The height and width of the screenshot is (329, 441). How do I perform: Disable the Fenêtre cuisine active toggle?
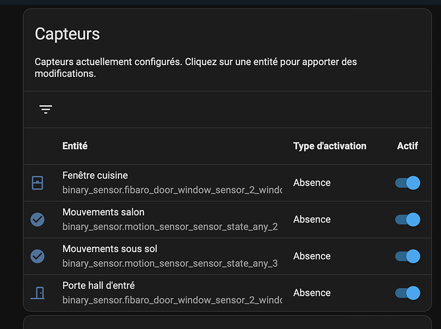(407, 183)
